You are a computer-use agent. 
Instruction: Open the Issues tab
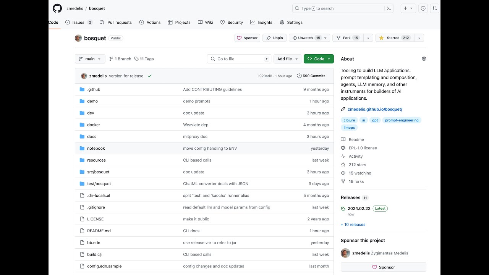tap(79, 23)
